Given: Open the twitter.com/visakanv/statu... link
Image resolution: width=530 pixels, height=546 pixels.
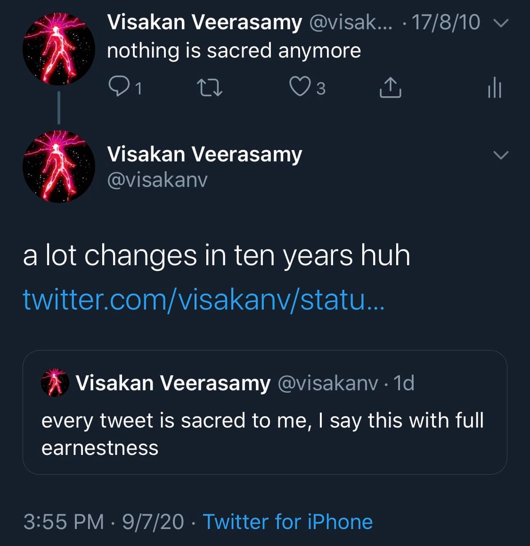Looking at the screenshot, I should point(204,299).
